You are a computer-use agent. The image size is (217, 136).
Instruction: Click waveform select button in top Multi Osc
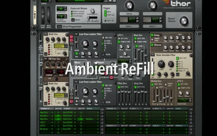[x=46, y=54]
